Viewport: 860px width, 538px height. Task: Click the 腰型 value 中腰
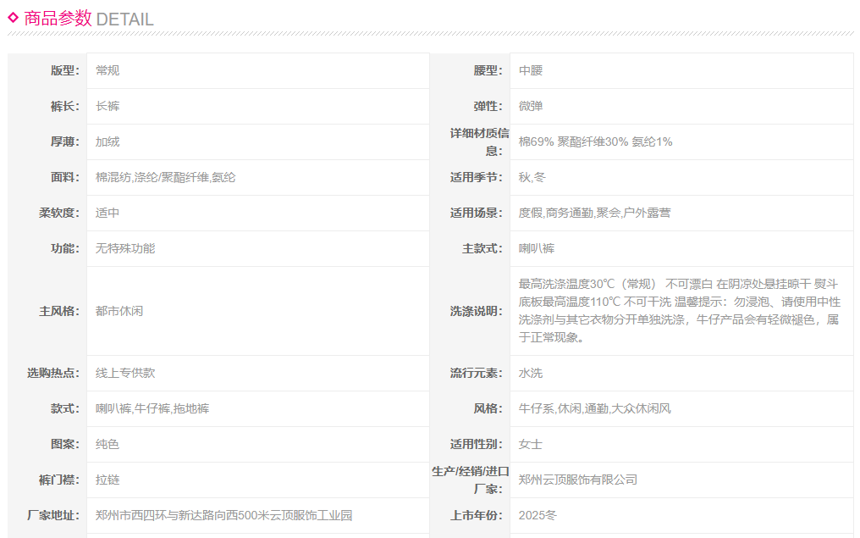point(531,70)
